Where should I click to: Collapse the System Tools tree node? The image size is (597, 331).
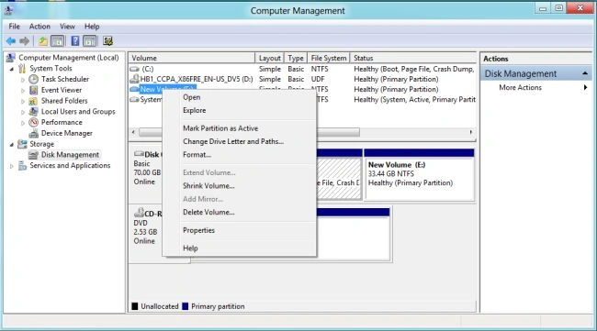click(12, 69)
